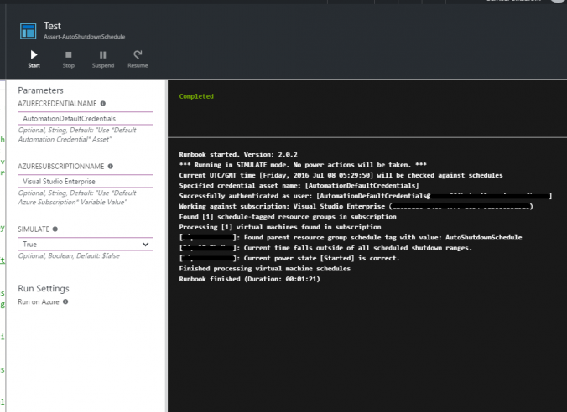The width and height of the screenshot is (567, 412).
Task: Click the Completed status text
Action: click(x=196, y=96)
